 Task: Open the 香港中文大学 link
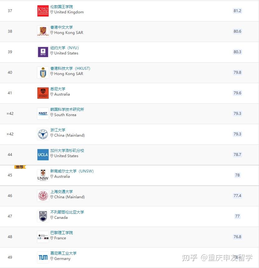click(61, 27)
